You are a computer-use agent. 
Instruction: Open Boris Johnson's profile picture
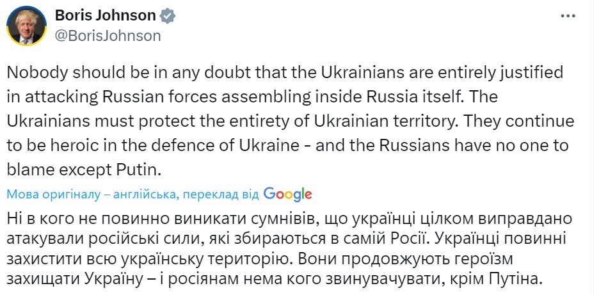(x=24, y=26)
